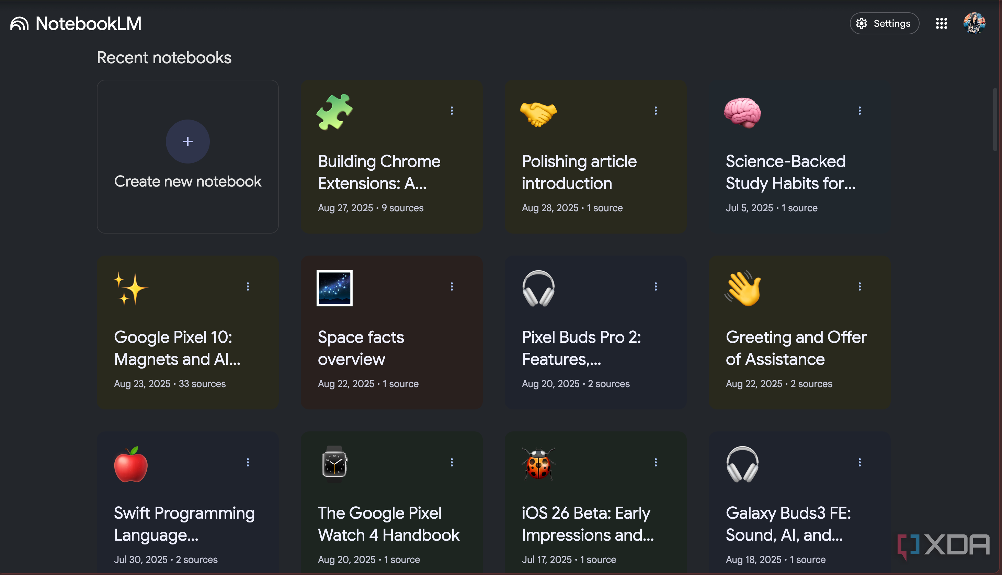Open the Google apps grid
Viewport: 1002px width, 575px height.
(941, 23)
